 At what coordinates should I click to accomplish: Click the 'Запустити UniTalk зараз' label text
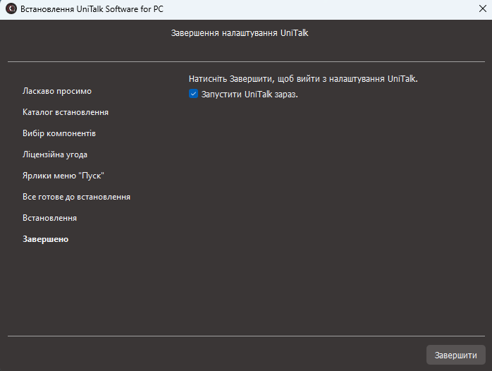[x=250, y=94]
